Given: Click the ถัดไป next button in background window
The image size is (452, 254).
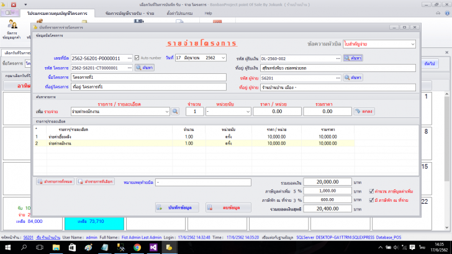Looking at the screenshot, I should click(430, 63).
